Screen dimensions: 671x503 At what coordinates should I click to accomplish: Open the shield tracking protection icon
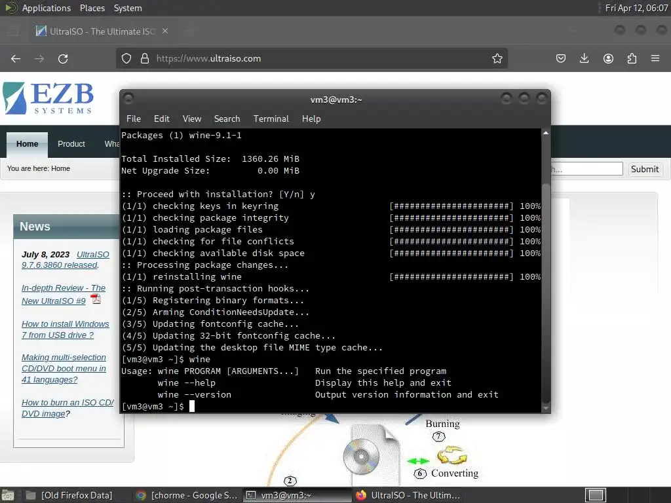[x=126, y=58]
